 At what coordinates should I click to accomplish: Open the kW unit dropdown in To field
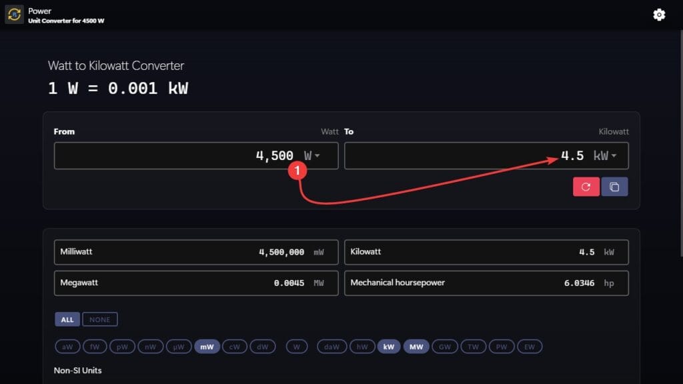(x=605, y=156)
